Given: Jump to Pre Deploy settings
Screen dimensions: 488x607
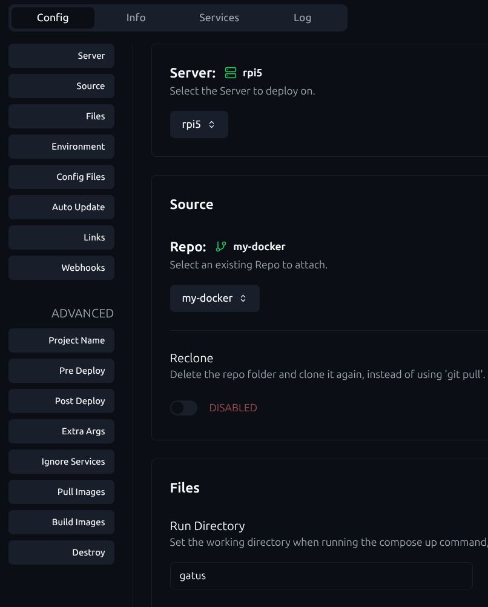Looking at the screenshot, I should [x=61, y=371].
